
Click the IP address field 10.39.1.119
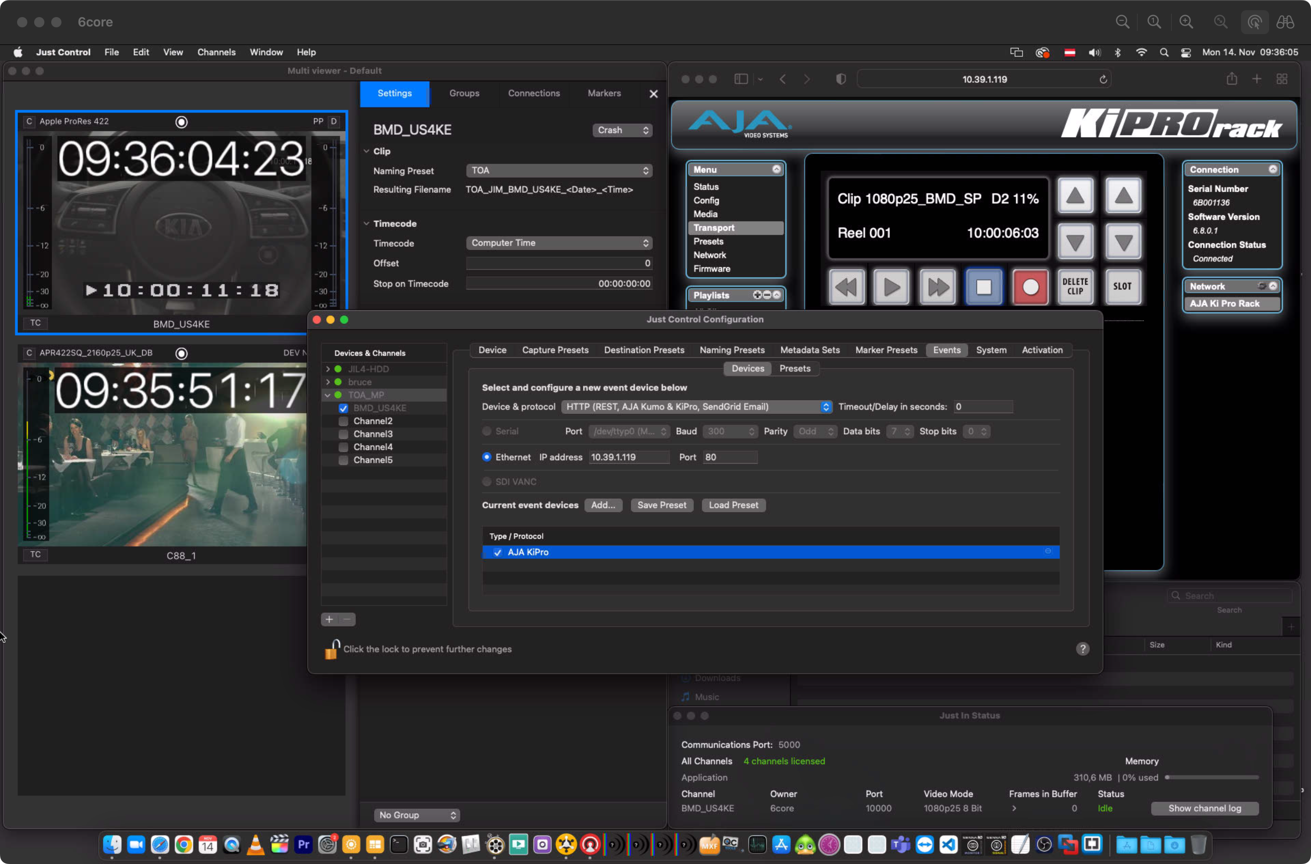[629, 457]
